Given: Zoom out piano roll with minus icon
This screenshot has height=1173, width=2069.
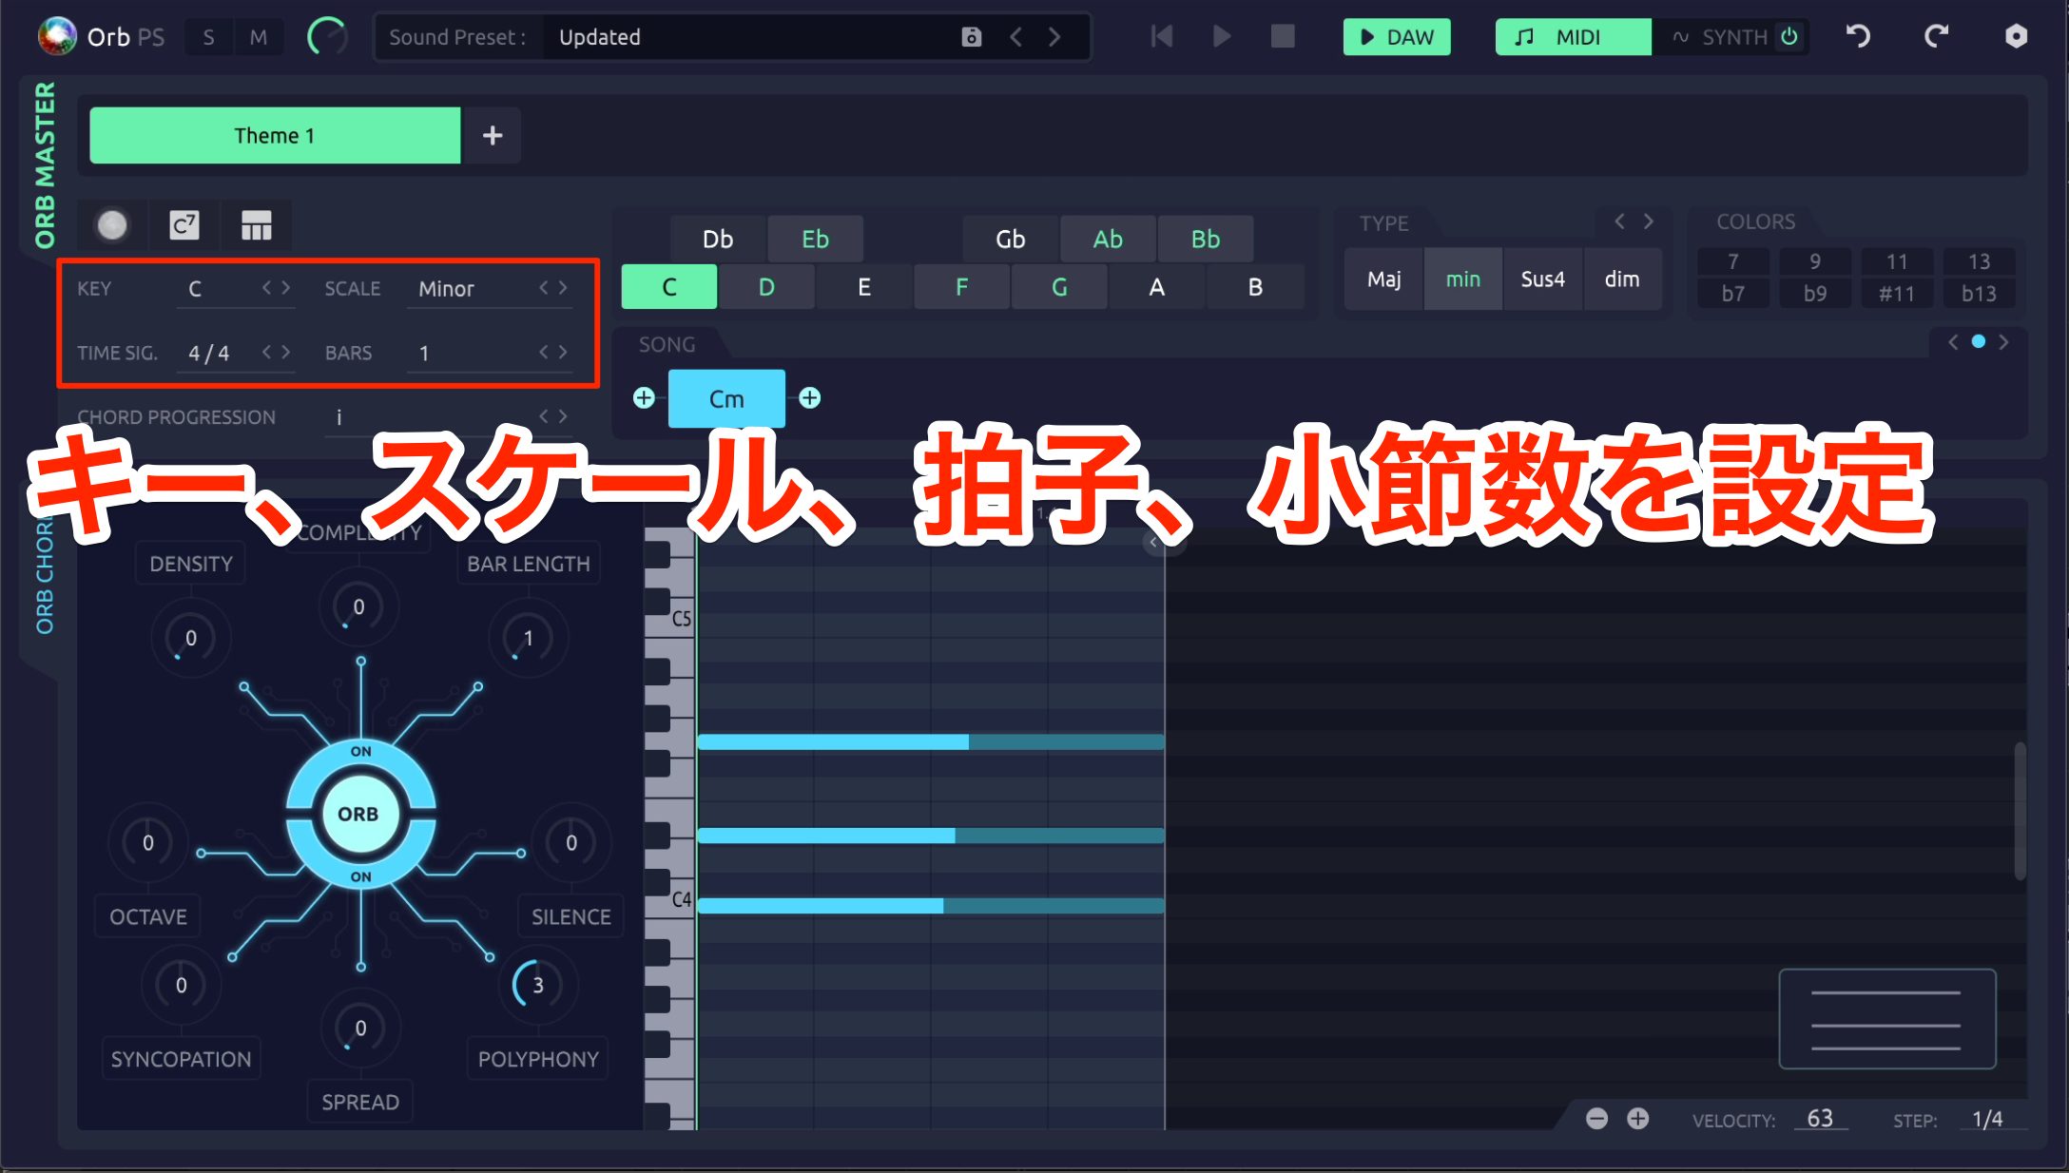Looking at the screenshot, I should (1596, 1119).
